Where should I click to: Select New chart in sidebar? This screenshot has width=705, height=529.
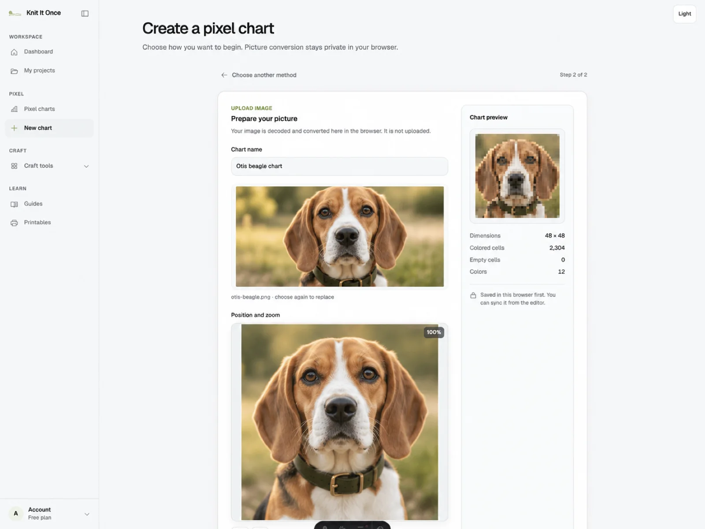pos(49,128)
